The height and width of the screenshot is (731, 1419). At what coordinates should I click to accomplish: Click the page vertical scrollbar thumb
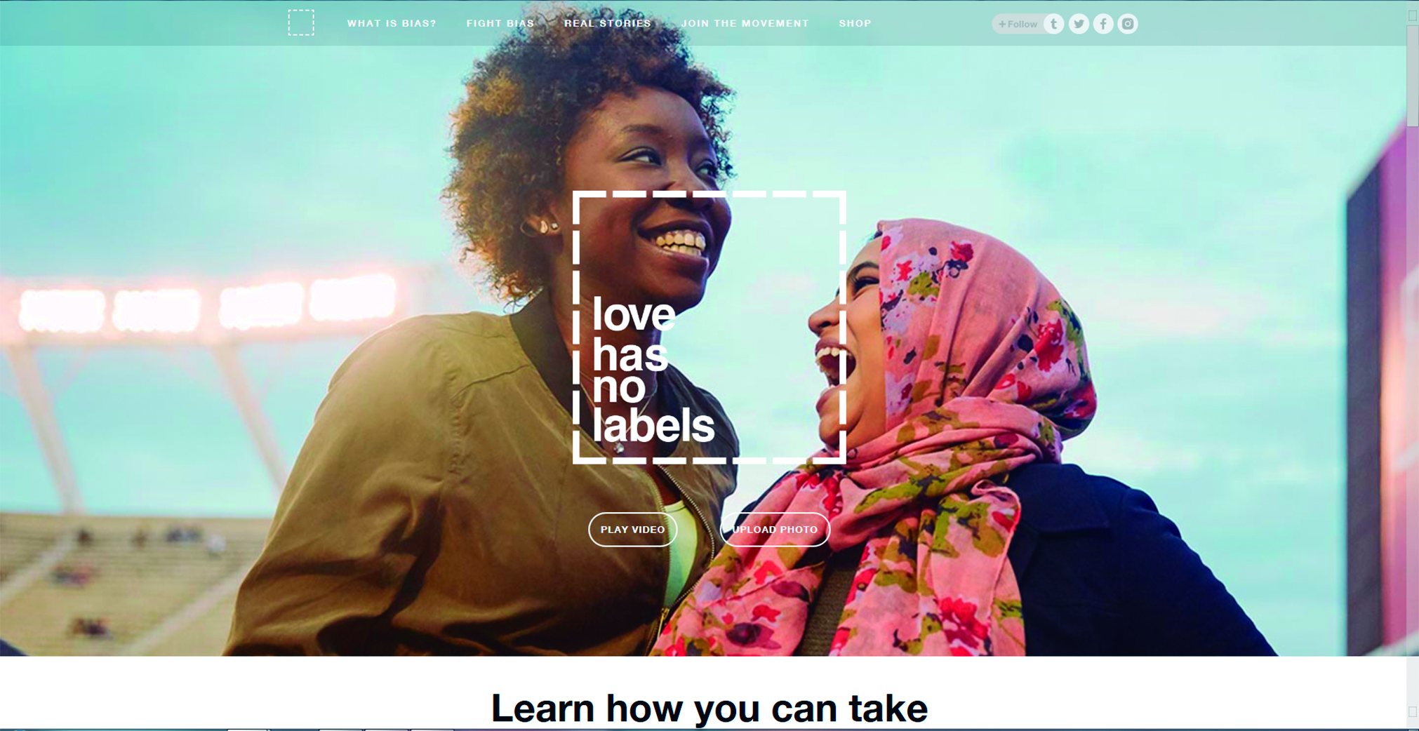point(1412,76)
